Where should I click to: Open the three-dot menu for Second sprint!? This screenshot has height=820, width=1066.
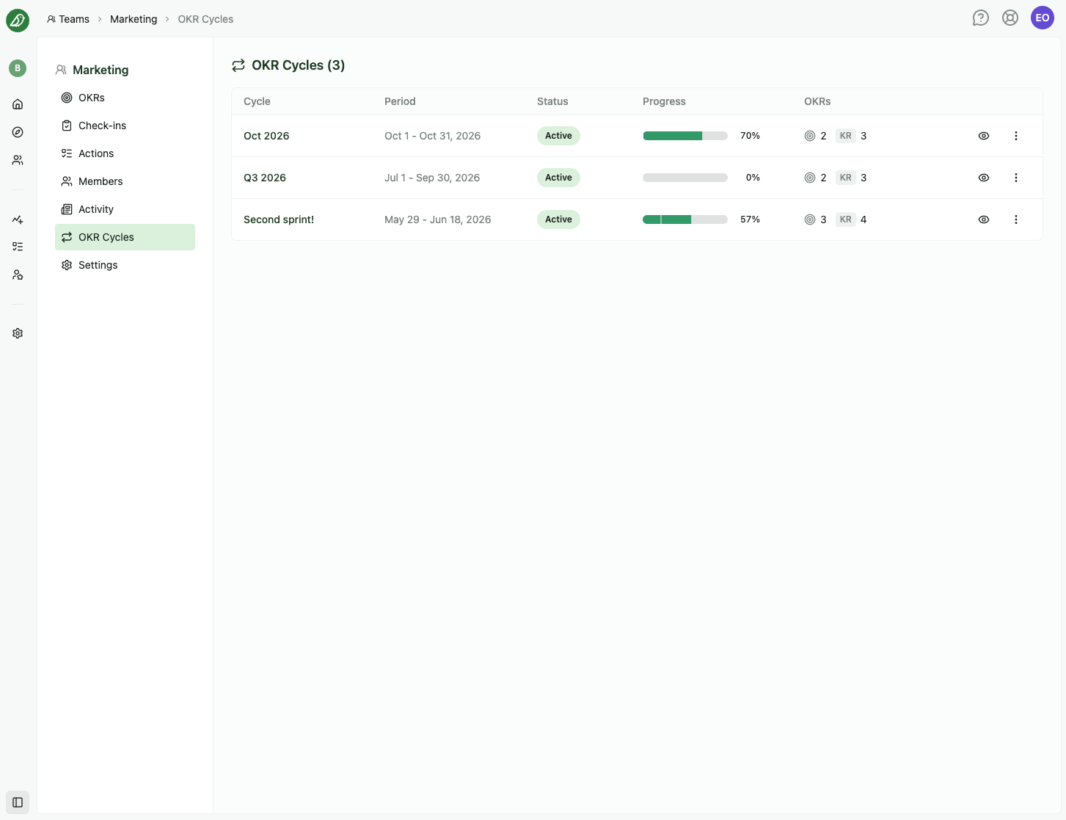click(x=1016, y=219)
